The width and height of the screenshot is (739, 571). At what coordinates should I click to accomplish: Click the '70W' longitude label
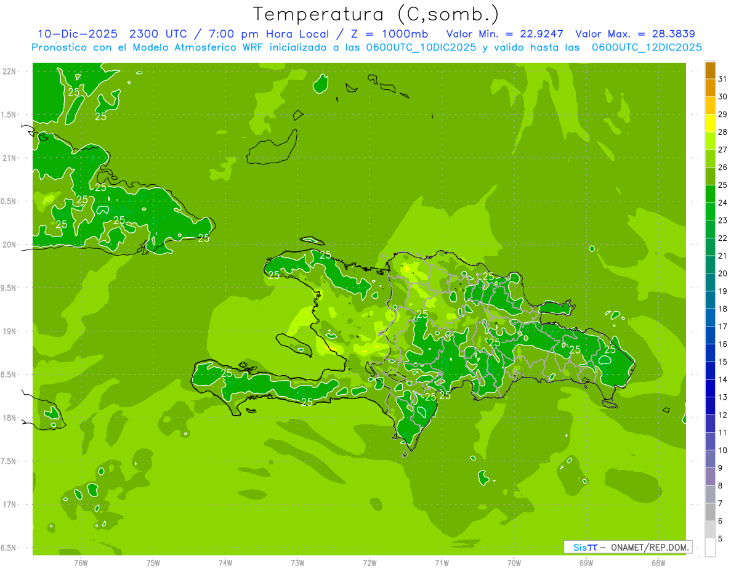pyautogui.click(x=514, y=563)
